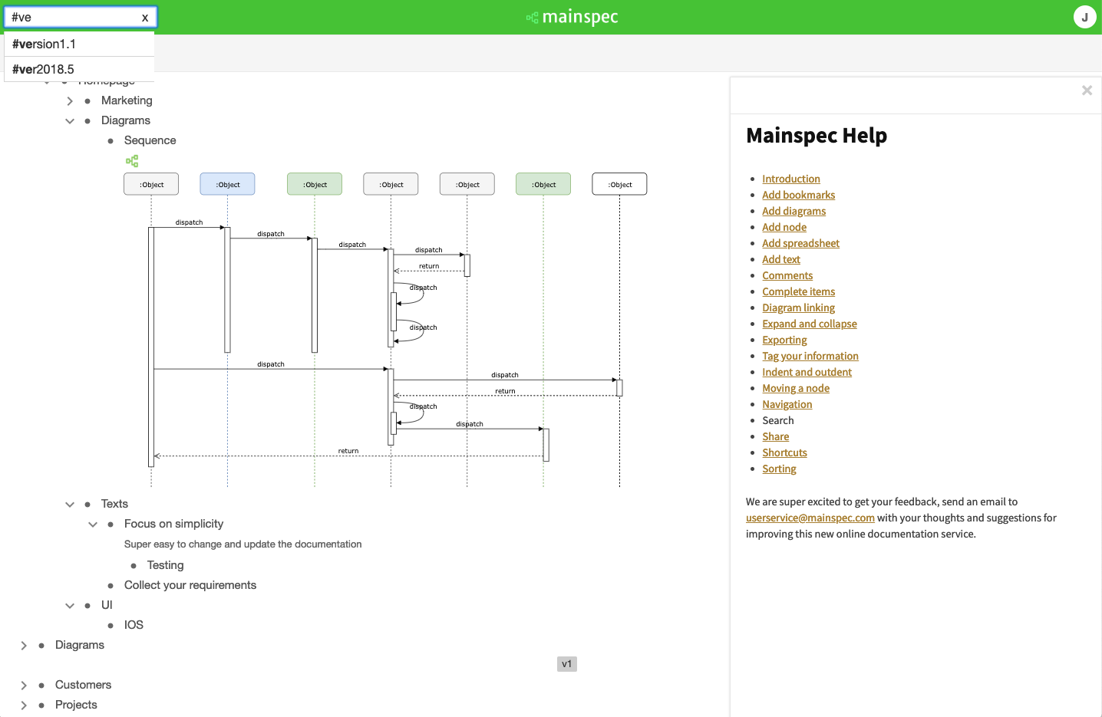
Task: Click the bullet beside UI
Action: click(x=87, y=605)
